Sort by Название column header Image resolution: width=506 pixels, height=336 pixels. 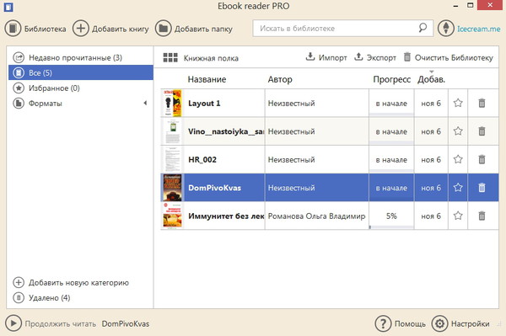(207, 79)
